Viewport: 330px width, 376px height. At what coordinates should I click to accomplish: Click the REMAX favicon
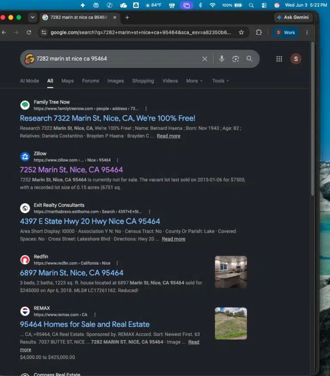(25, 311)
